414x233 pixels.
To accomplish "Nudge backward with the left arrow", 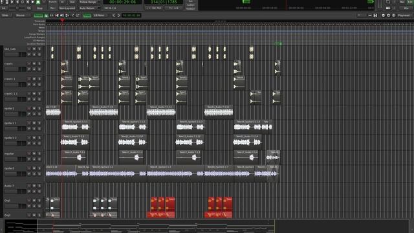I will [114, 16].
